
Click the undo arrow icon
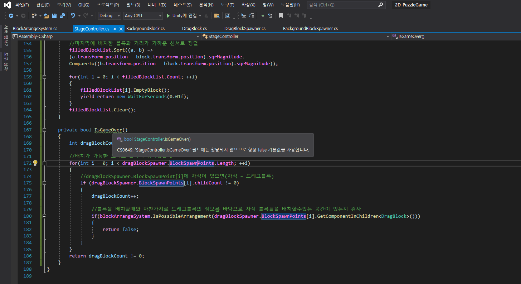tap(73, 16)
